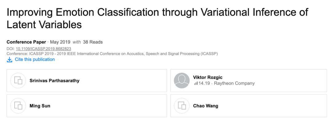Click Ming Sun's placeholder profile icon

(x=18, y=106)
